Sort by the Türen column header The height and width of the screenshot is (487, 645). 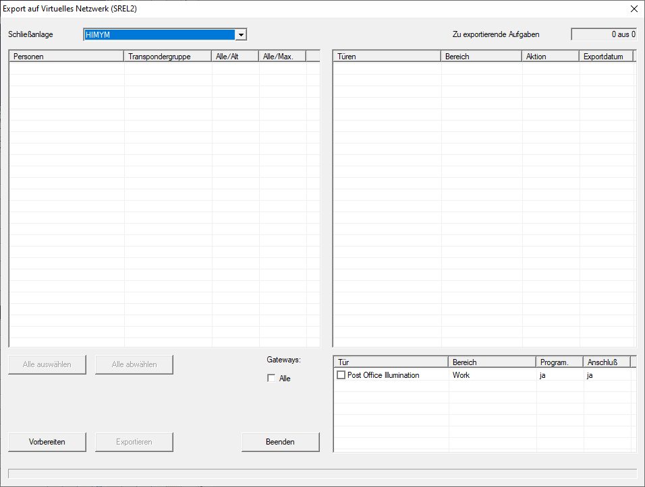[x=387, y=57]
